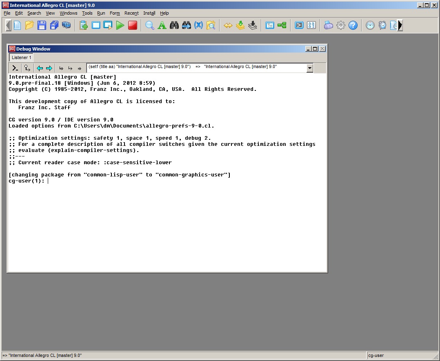Collapse toolbar with left edge arrow
Screen dimensions: 440x361
(x=8, y=25)
